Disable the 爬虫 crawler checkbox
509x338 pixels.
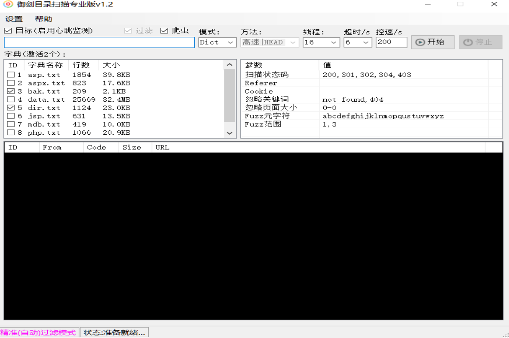pyautogui.click(x=164, y=30)
